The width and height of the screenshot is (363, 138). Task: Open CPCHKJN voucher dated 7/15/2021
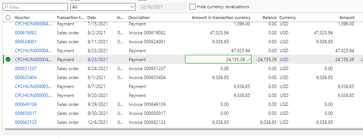[x=33, y=24]
